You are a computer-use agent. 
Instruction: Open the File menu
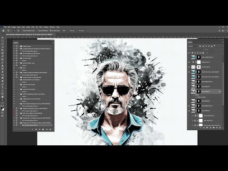(5, 27)
